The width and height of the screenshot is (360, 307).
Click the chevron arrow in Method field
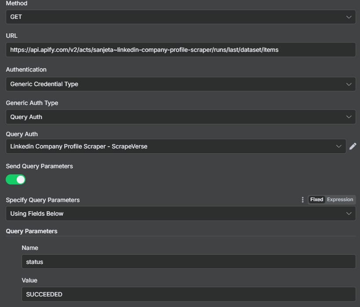click(x=349, y=17)
